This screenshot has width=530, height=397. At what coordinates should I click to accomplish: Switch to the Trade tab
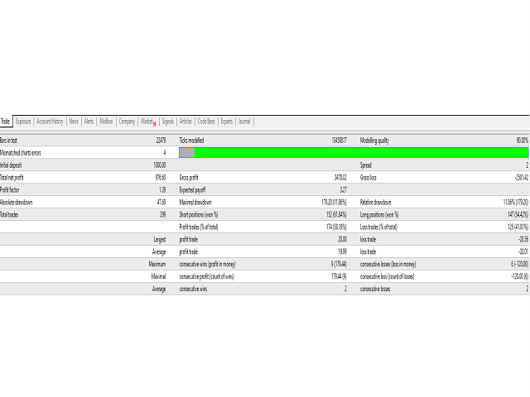(x=6, y=121)
